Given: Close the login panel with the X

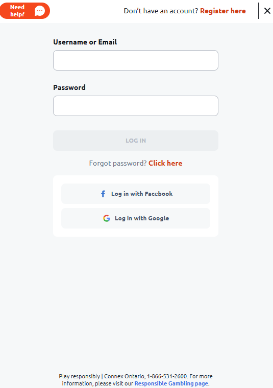Looking at the screenshot, I should [267, 11].
